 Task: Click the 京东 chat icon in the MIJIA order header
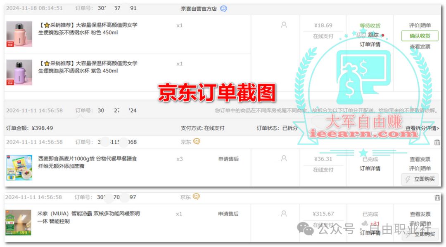[196, 196]
